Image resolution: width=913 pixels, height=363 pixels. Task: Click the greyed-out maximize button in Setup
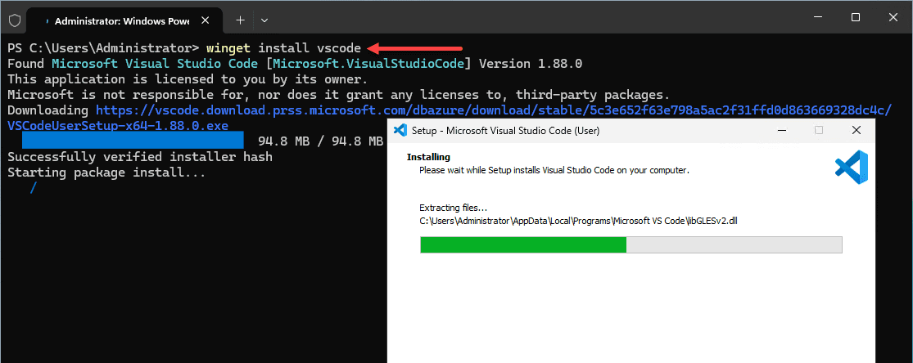pyautogui.click(x=819, y=130)
